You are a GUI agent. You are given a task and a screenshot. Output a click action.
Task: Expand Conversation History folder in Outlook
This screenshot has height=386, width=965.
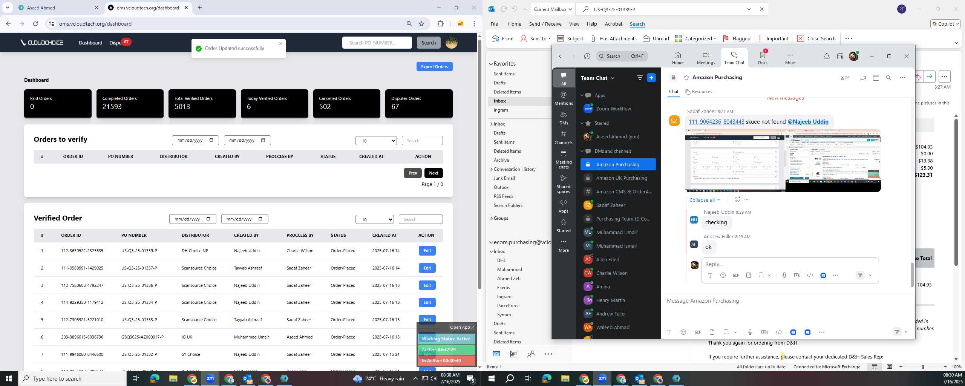pyautogui.click(x=492, y=169)
